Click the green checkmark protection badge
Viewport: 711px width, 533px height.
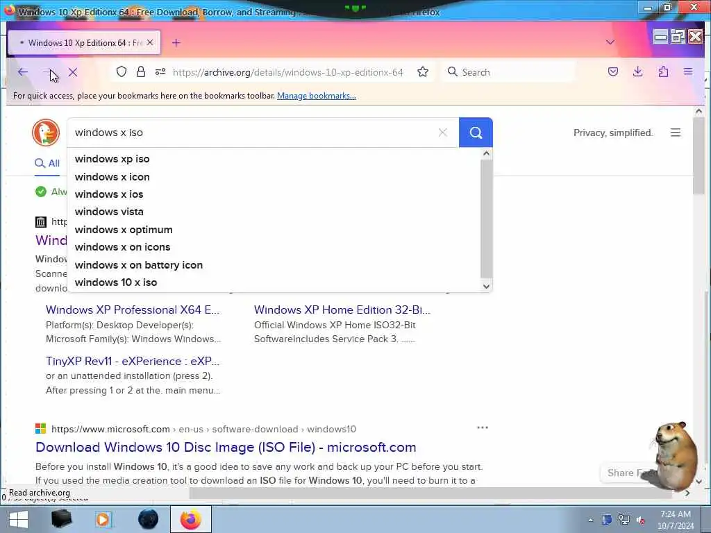(41, 192)
